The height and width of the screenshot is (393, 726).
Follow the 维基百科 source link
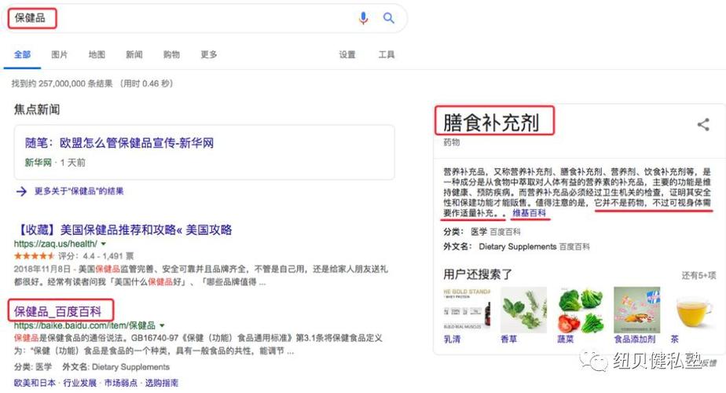(529, 213)
